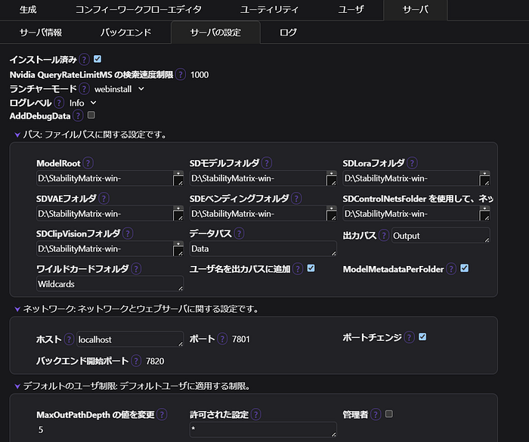Click the QueryRateLimitMS value 1000
This screenshot has width=529, height=442.
(200, 75)
